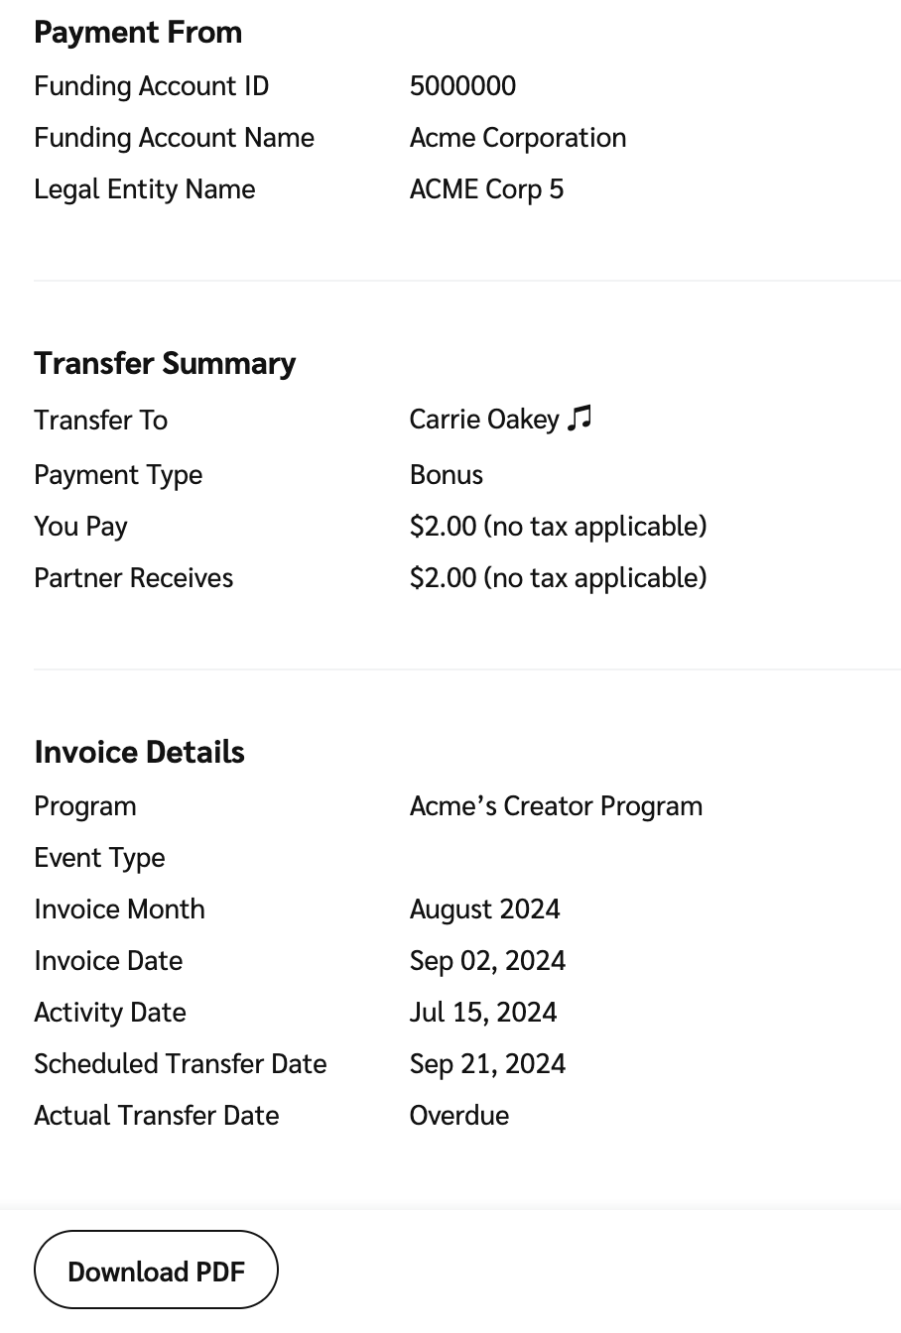The width and height of the screenshot is (901, 1333).
Task: Click the Download PDF button
Action: point(156,1271)
